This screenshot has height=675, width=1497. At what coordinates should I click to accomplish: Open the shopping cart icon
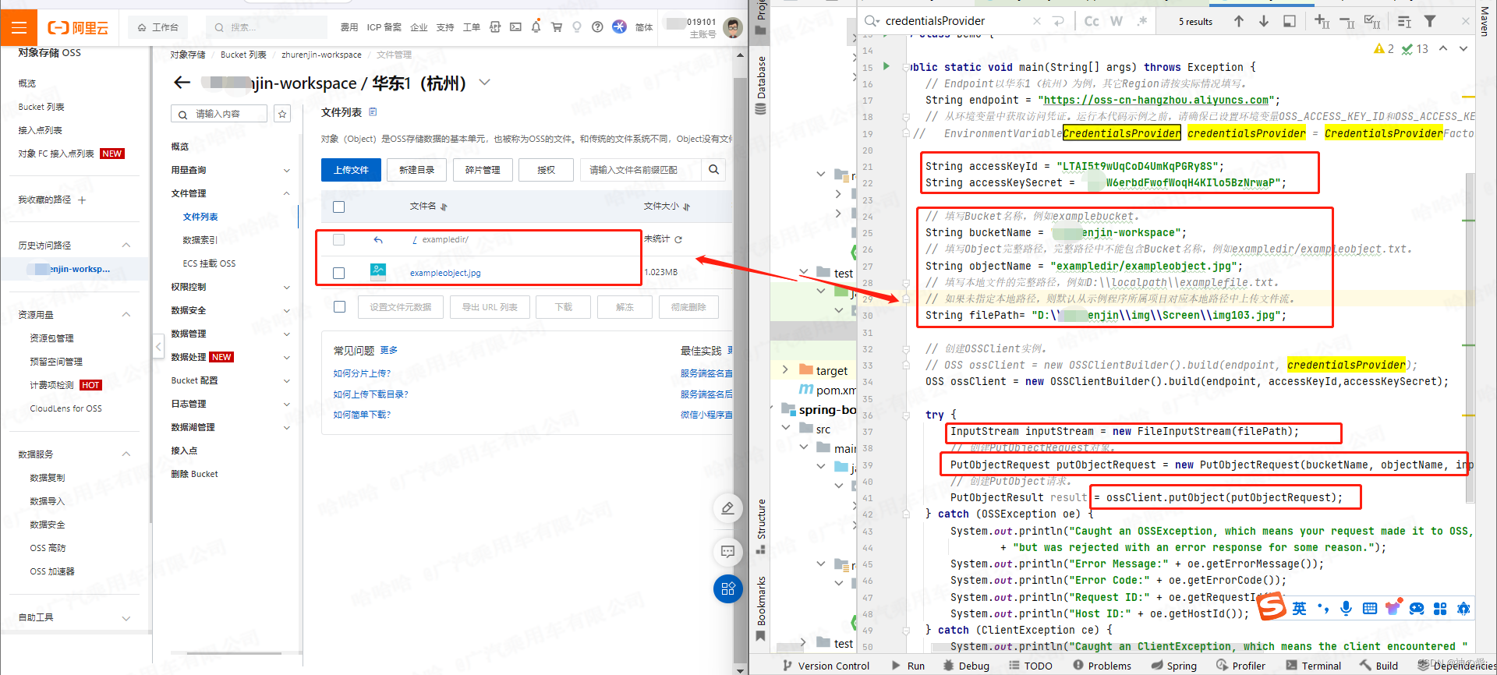tap(557, 27)
